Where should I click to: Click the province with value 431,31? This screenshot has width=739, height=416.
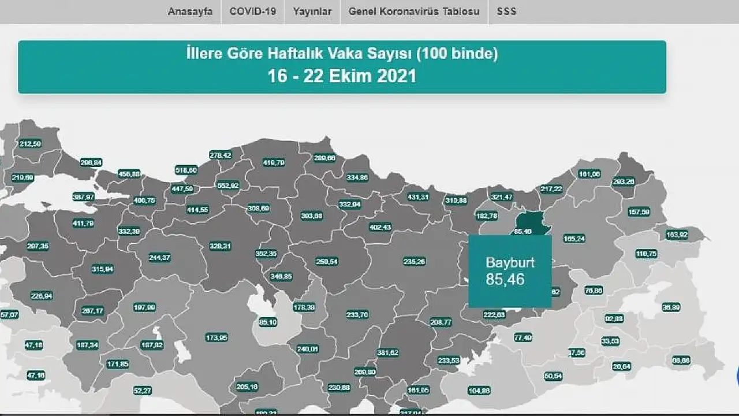[x=418, y=196]
